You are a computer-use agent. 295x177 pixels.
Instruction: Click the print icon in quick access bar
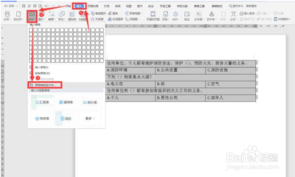tap(35, 6)
